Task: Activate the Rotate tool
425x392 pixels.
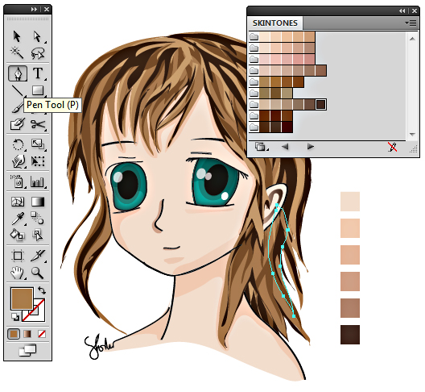Action: pyautogui.click(x=18, y=144)
